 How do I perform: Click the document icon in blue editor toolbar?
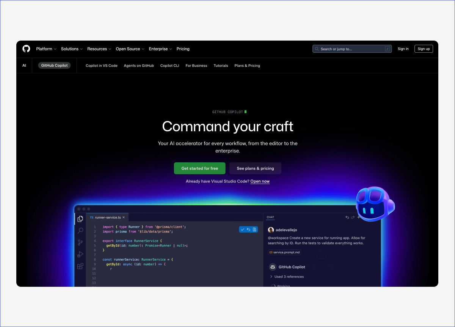[254, 229]
